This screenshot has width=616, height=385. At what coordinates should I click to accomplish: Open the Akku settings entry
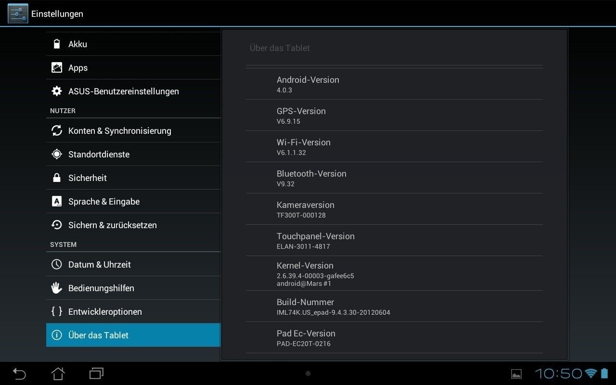(x=133, y=44)
